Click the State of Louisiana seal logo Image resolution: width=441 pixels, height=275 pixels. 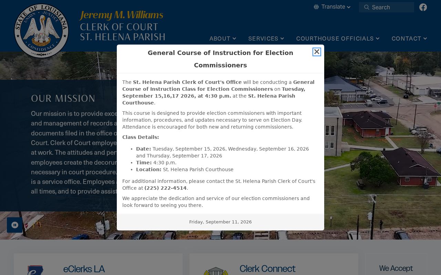point(41,31)
